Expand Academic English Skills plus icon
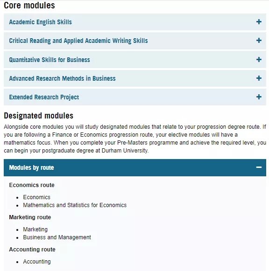The image size is (269, 271). coord(259,22)
